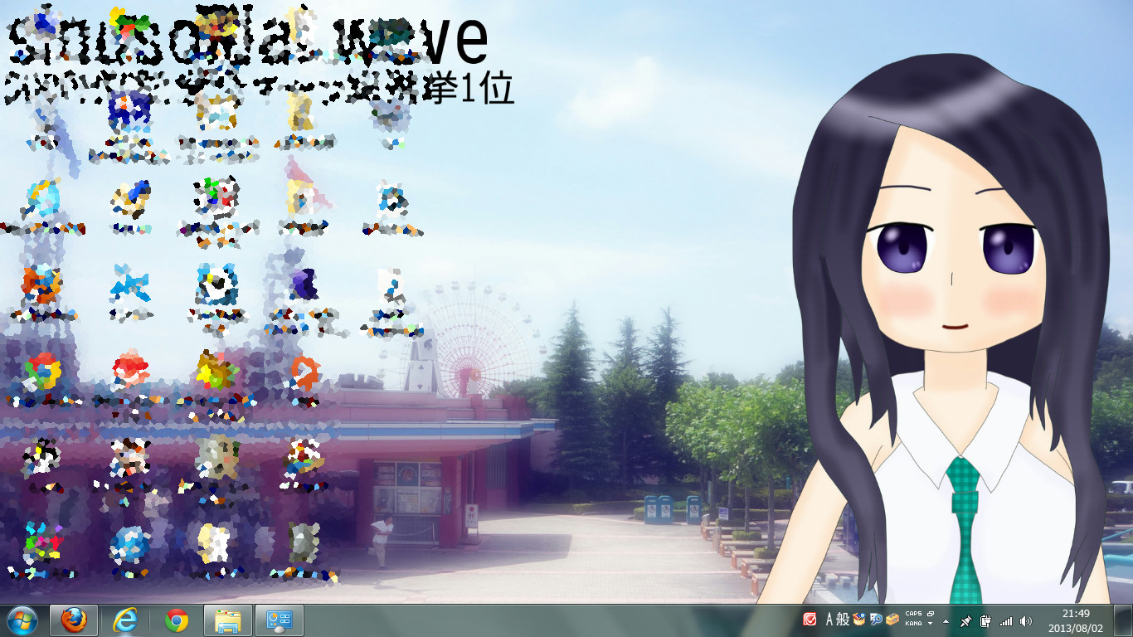Open the network signal tray icon
Screen dimensions: 1133x637
[x=1006, y=620]
